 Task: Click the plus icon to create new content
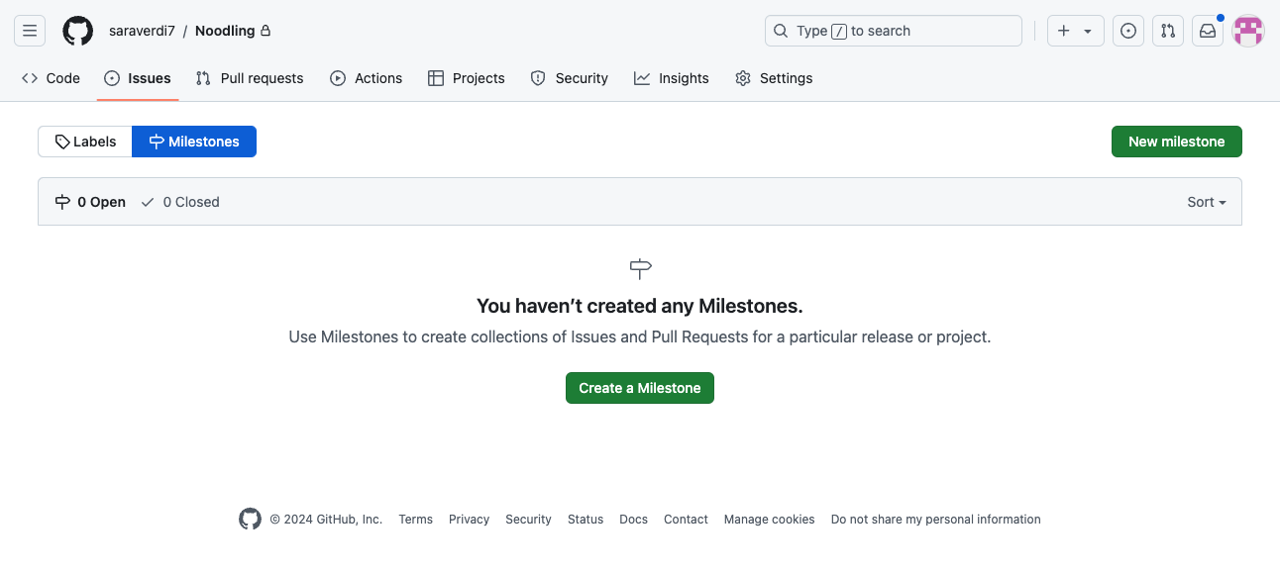tap(1063, 30)
